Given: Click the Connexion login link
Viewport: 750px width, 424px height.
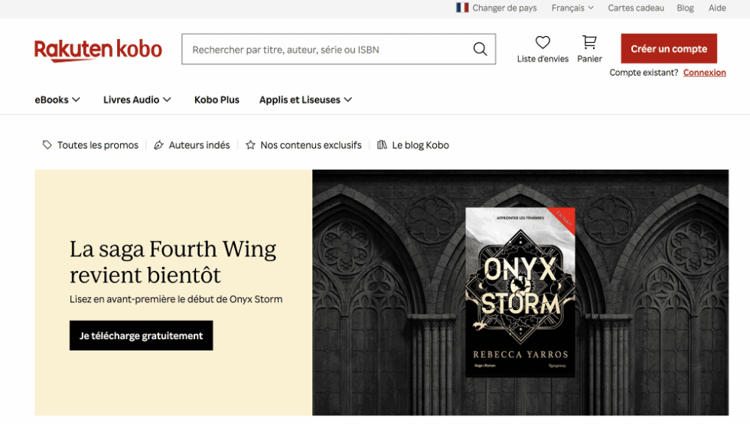Looking at the screenshot, I should point(705,72).
